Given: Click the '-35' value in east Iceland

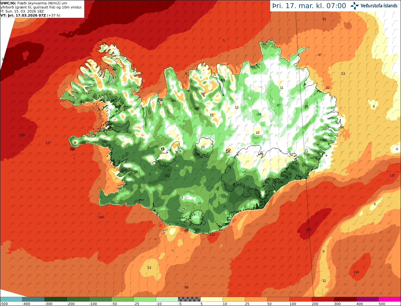Looking at the screenshot, I should point(306,107).
